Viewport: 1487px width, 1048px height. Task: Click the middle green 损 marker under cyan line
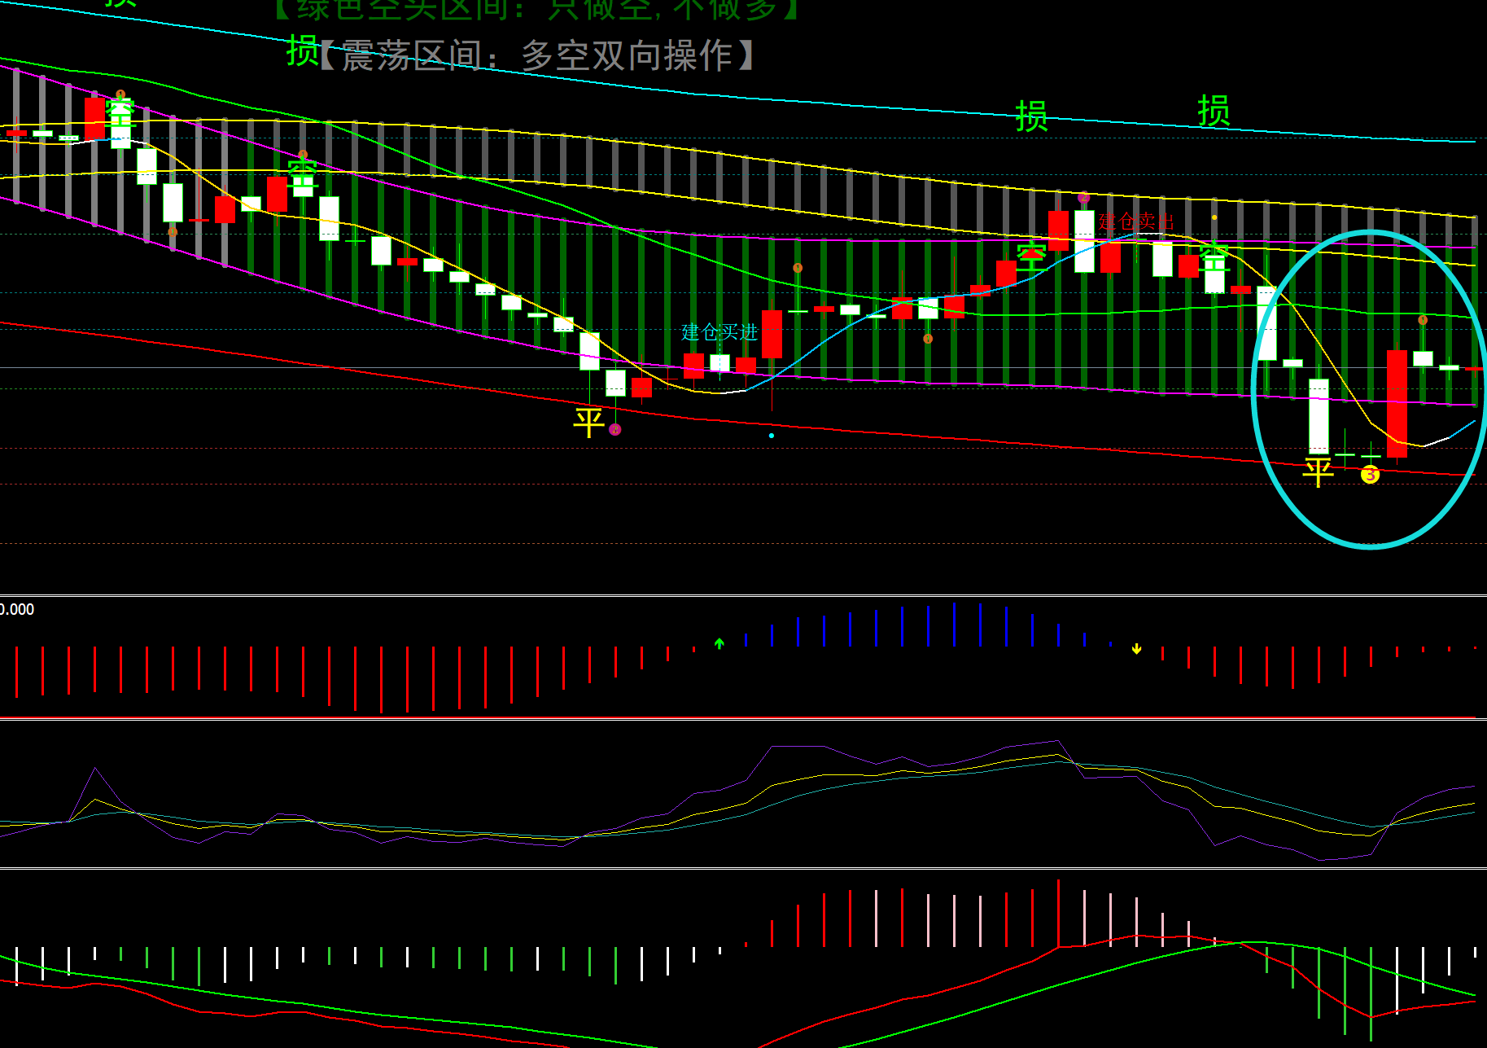coord(1031,116)
